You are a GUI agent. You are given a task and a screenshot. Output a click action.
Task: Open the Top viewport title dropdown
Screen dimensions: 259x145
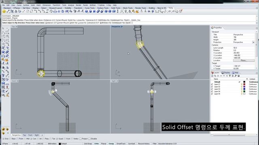pos(17,27)
